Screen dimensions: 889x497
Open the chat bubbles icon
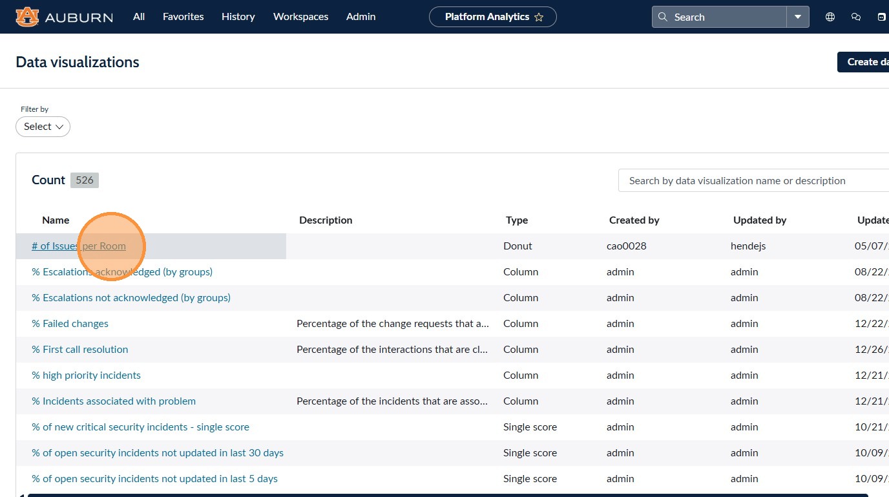tap(856, 17)
